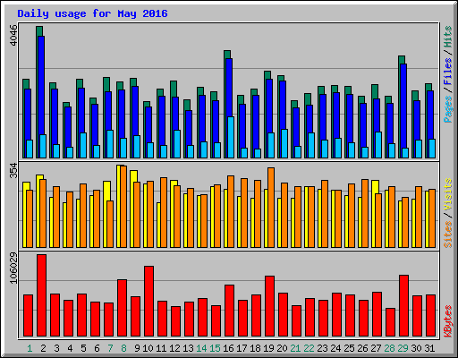
Task: Click the KBytes legend label
Action: coord(448,321)
